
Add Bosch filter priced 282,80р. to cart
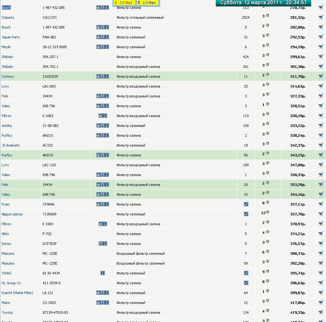pyautogui.click(x=321, y=27)
